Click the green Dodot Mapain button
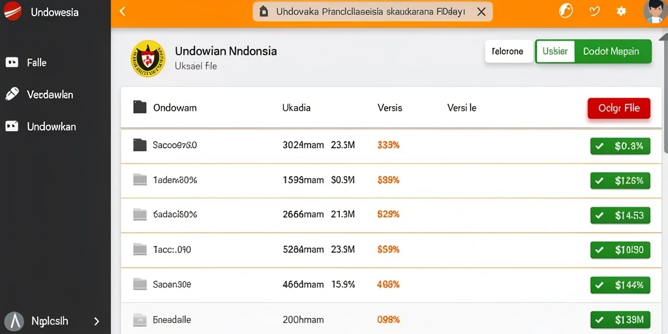The width and height of the screenshot is (668, 334). pos(613,52)
